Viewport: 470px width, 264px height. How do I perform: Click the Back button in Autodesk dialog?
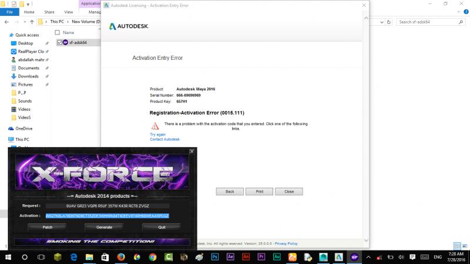point(230,192)
